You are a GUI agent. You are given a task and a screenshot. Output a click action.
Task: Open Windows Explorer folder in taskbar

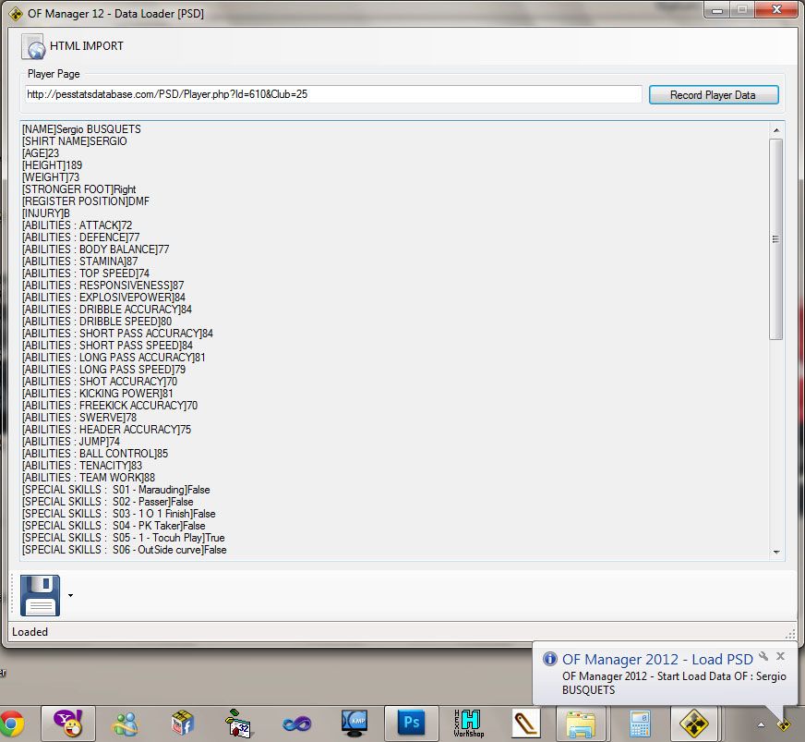tap(581, 722)
